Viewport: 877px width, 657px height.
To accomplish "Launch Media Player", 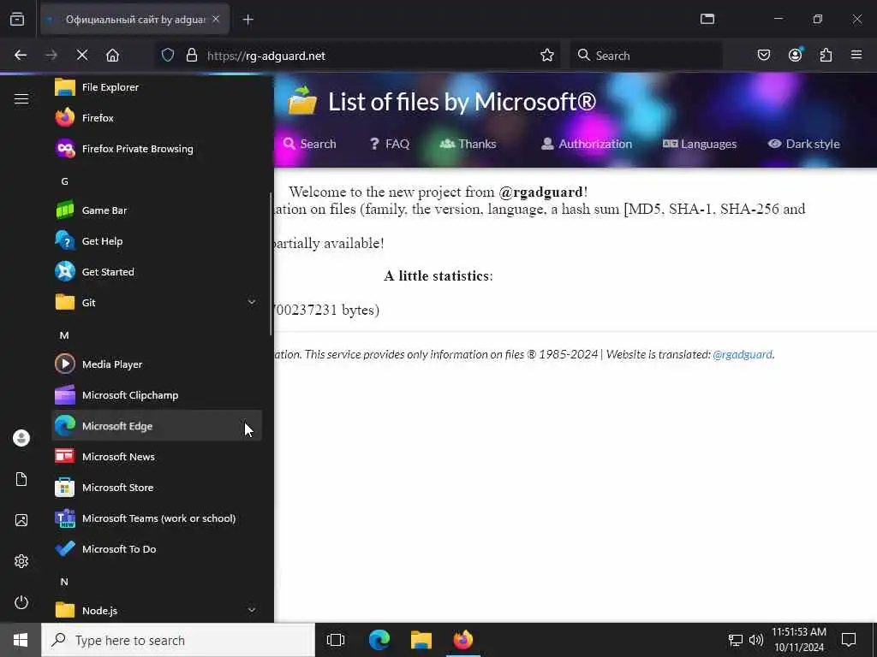I will (157, 364).
